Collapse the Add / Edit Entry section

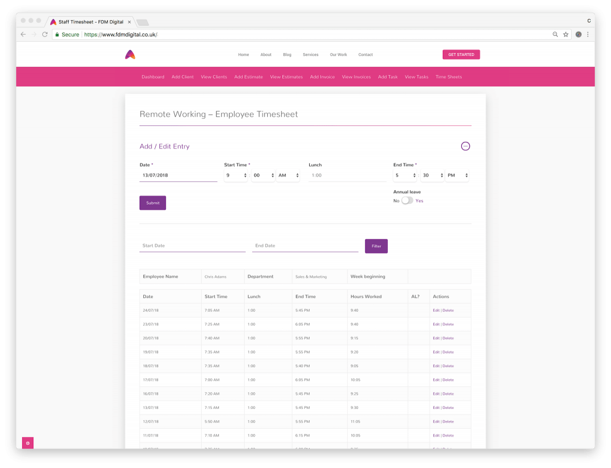coord(465,146)
